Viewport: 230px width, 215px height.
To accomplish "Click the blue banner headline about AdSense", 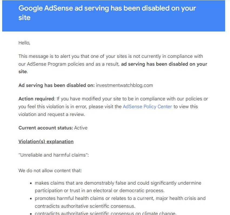I will tap(107, 13).
